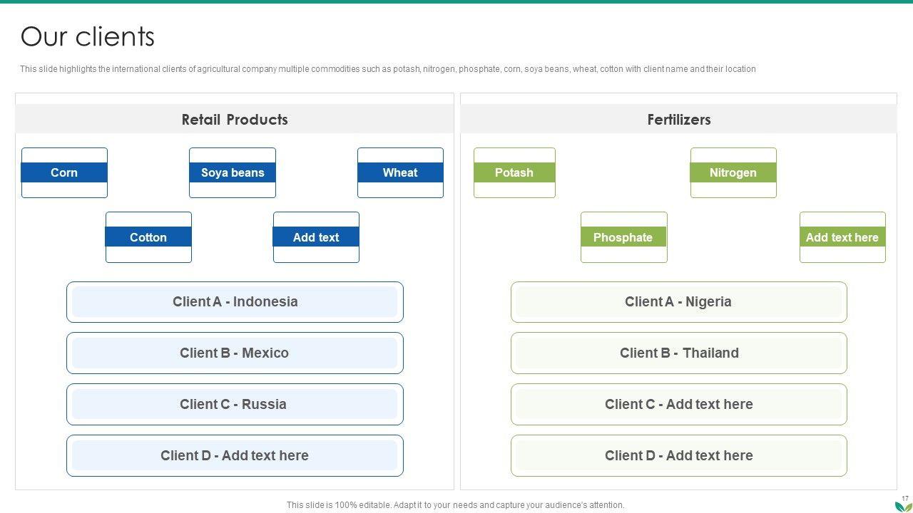Screen dimensions: 913x513
Task: Open the Retail Products section header
Action: 235,120
